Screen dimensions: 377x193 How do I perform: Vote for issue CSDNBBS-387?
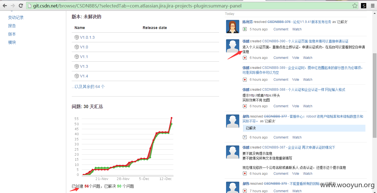[x=296, y=174]
